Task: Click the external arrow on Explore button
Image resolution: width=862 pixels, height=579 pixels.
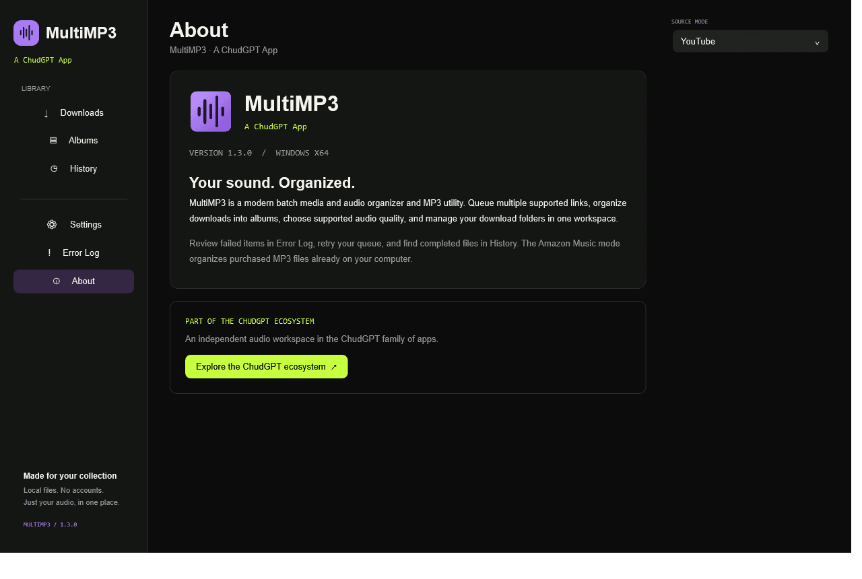Action: (x=334, y=368)
